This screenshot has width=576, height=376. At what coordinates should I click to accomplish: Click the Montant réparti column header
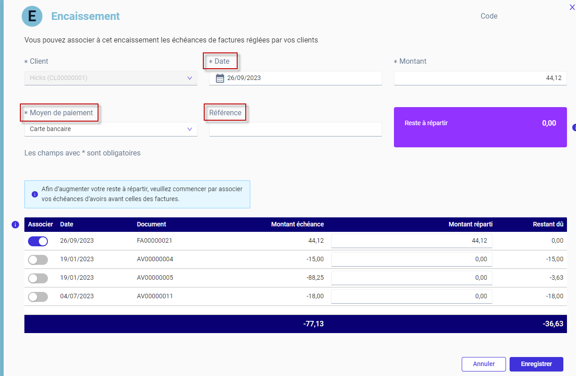[x=470, y=224]
